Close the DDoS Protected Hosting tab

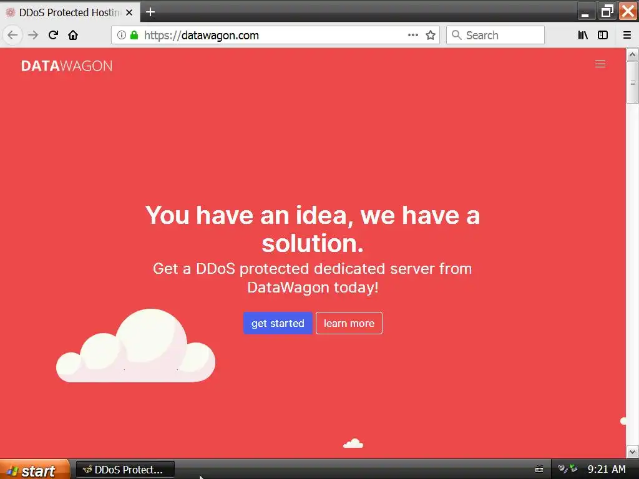click(x=129, y=12)
